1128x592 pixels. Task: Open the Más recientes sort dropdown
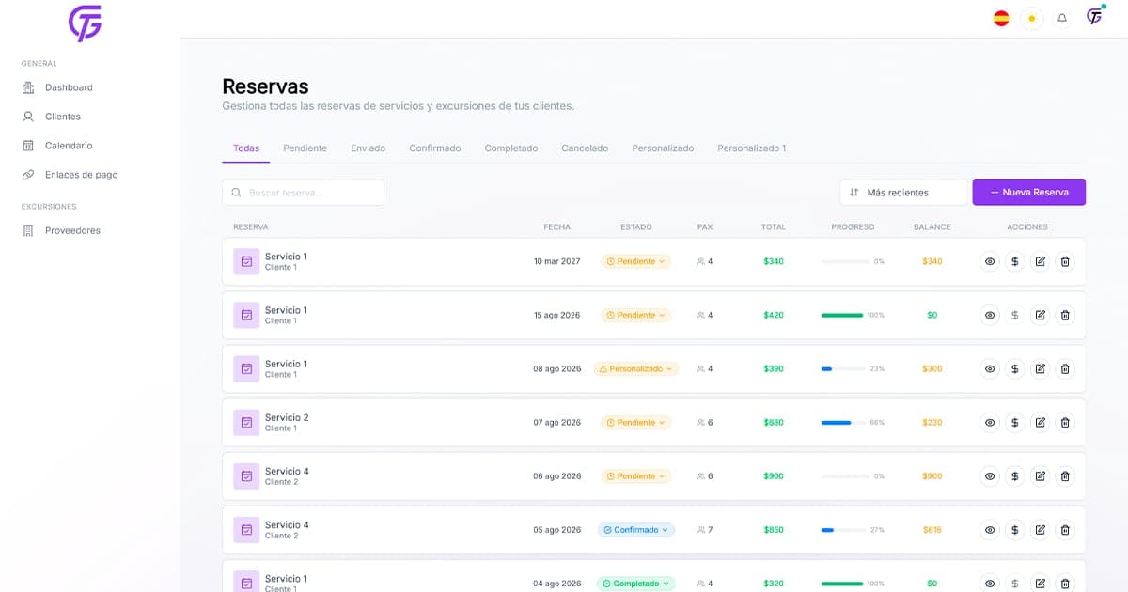(903, 192)
